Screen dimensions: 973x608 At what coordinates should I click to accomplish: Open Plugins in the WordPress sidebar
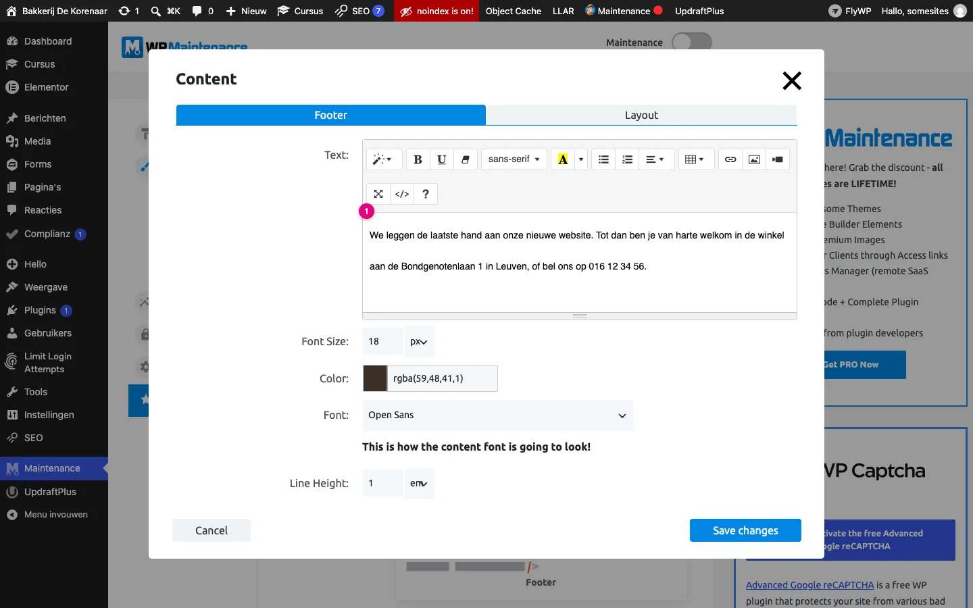(x=54, y=310)
